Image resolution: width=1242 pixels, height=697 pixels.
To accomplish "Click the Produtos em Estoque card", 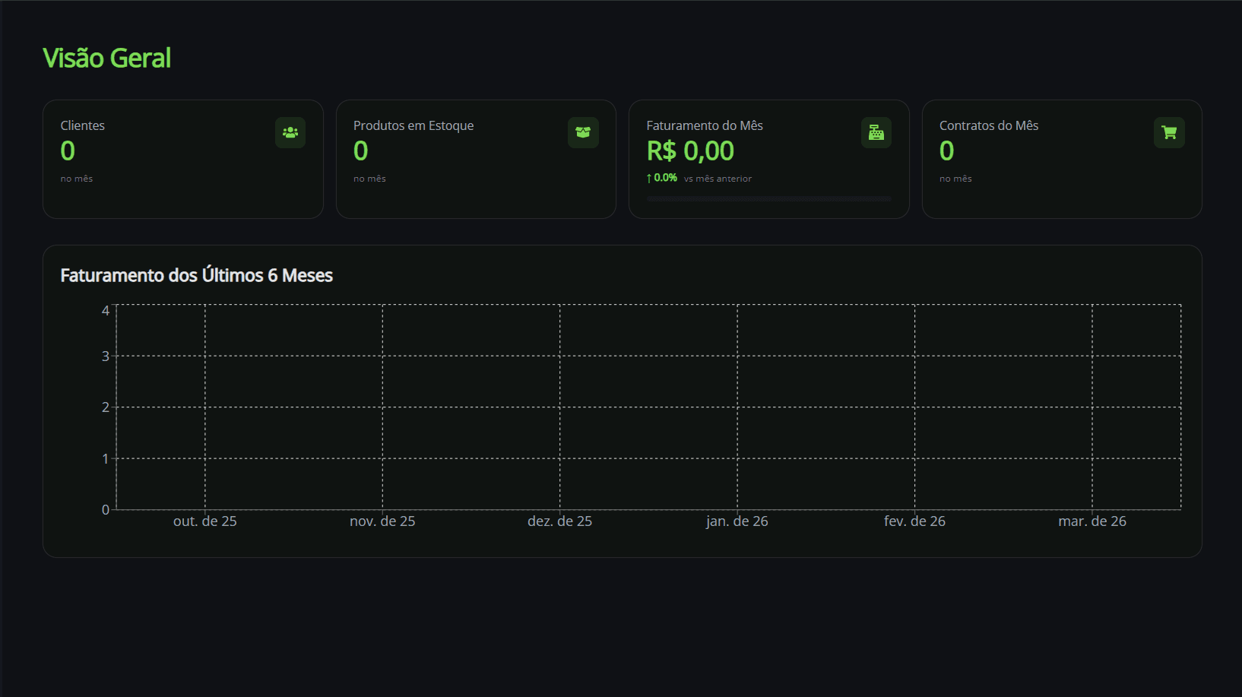I will tap(476, 159).
